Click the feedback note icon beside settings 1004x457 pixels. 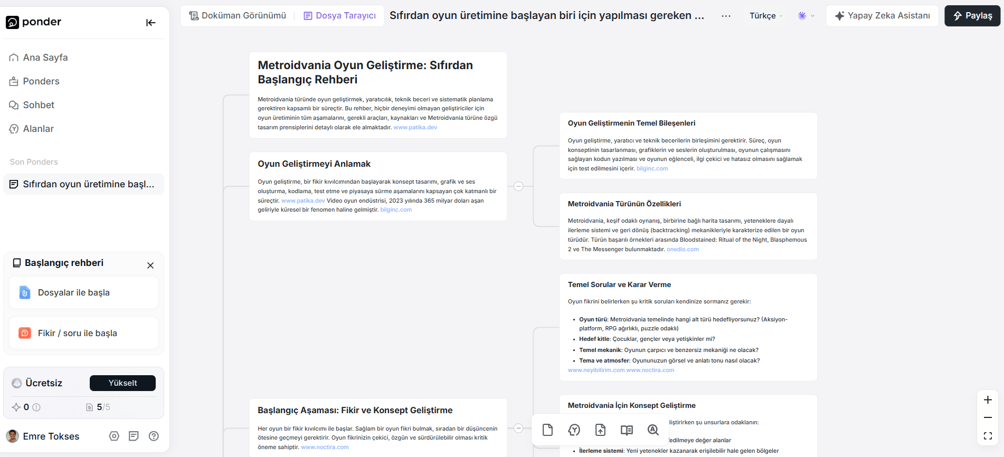point(134,436)
